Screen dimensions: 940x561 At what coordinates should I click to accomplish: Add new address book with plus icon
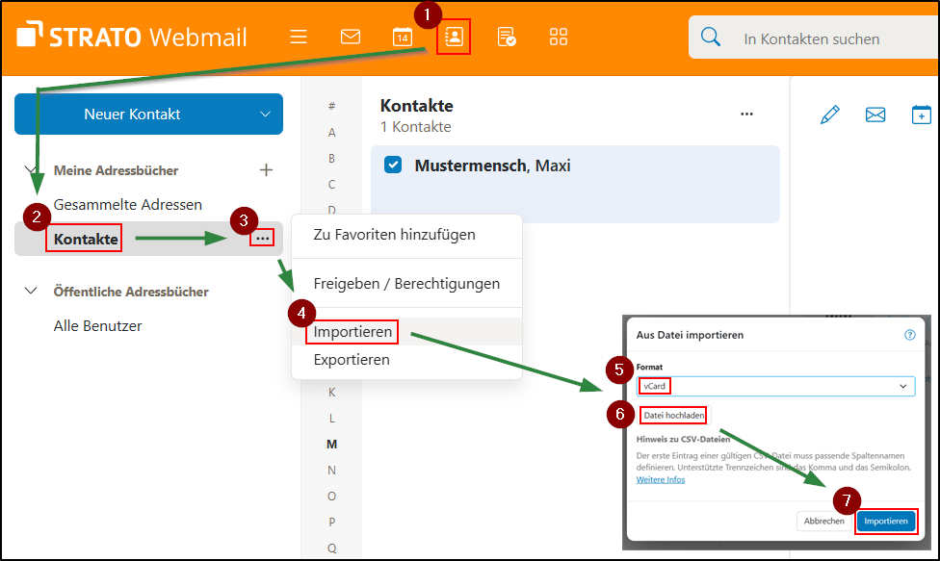[x=267, y=170]
